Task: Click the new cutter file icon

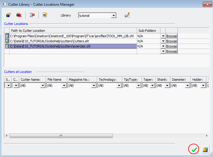Action: pyautogui.click(x=45, y=15)
